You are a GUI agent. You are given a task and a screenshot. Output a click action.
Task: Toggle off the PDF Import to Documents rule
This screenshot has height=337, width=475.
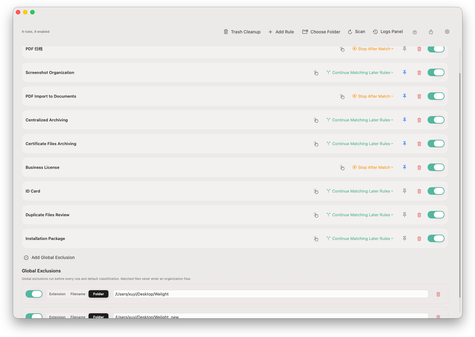[x=436, y=96]
